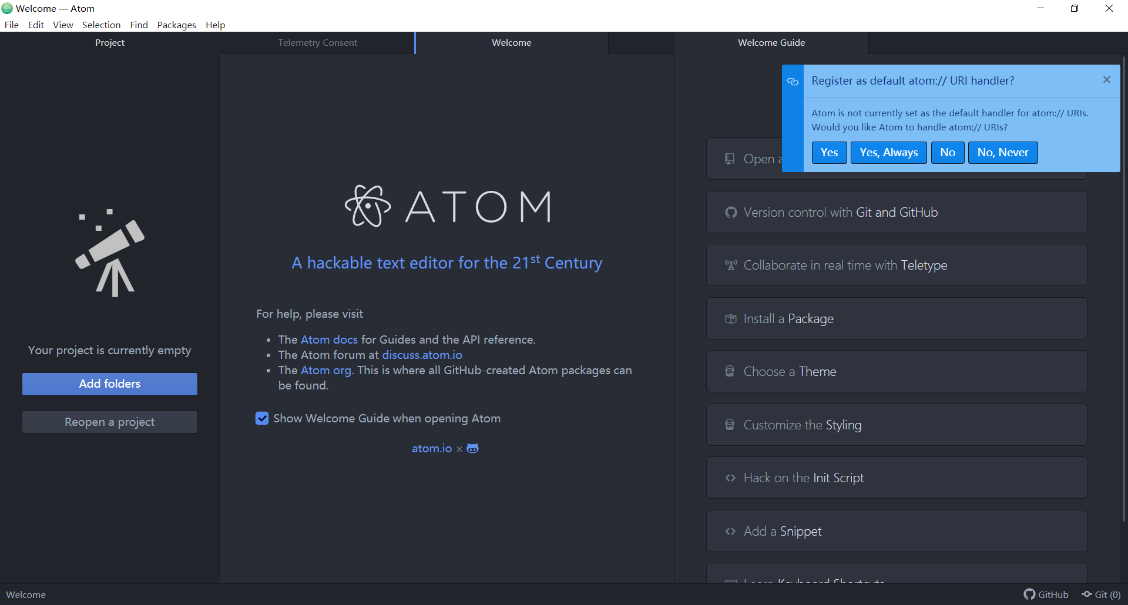
Task: Open the Git (0) panel from the status bar
Action: pos(1101,594)
